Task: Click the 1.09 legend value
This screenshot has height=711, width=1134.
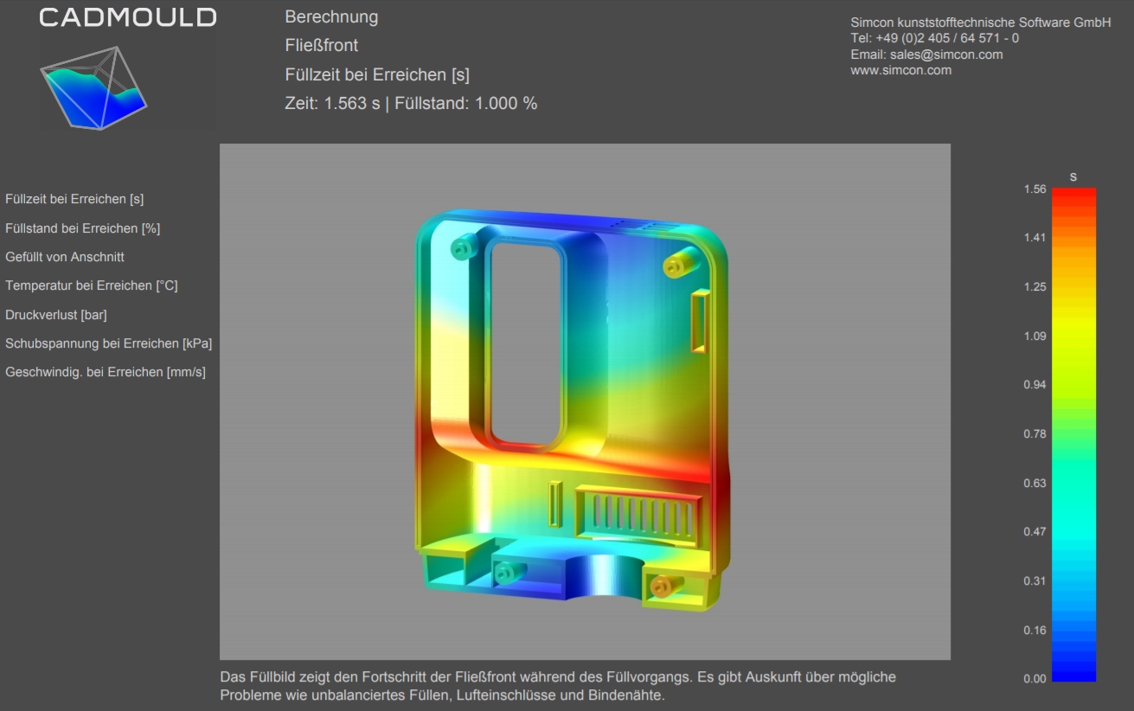Action: pos(1035,336)
